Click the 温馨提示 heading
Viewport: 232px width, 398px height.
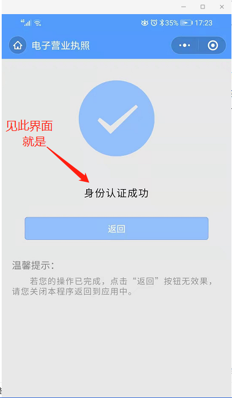tap(33, 265)
